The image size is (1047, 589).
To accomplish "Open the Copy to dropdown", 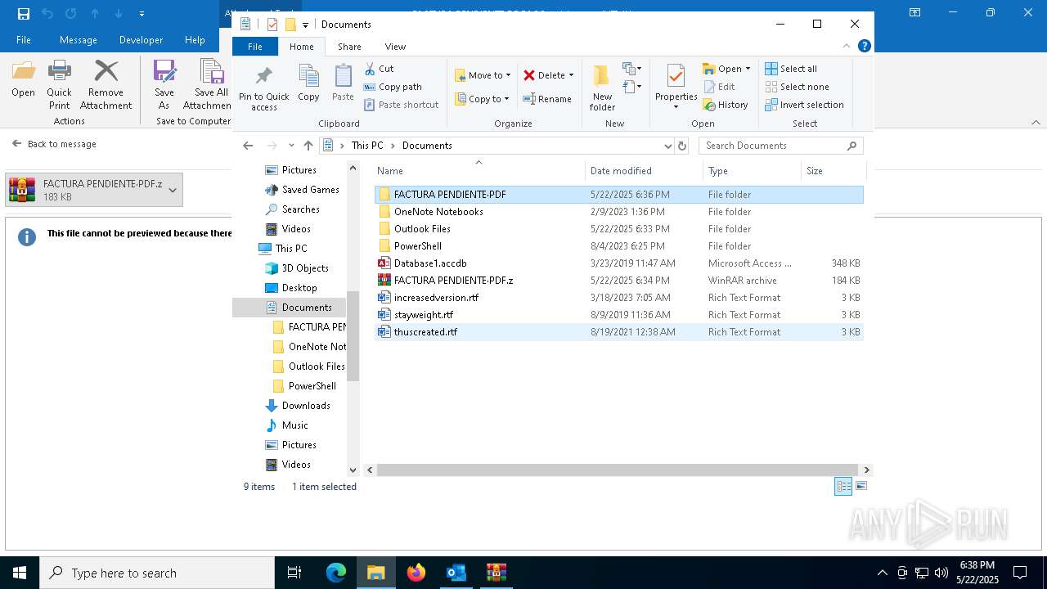I will (482, 99).
